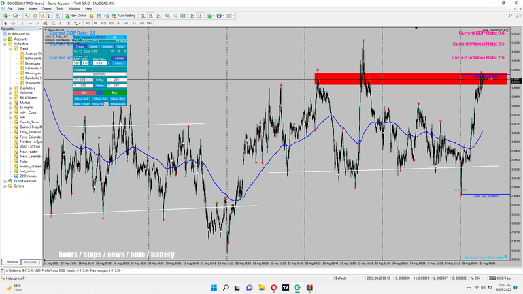Open the templates dropdown in toolbar
Image resolution: width=523 pixels, height=294 pixels.
pyautogui.click(x=231, y=16)
